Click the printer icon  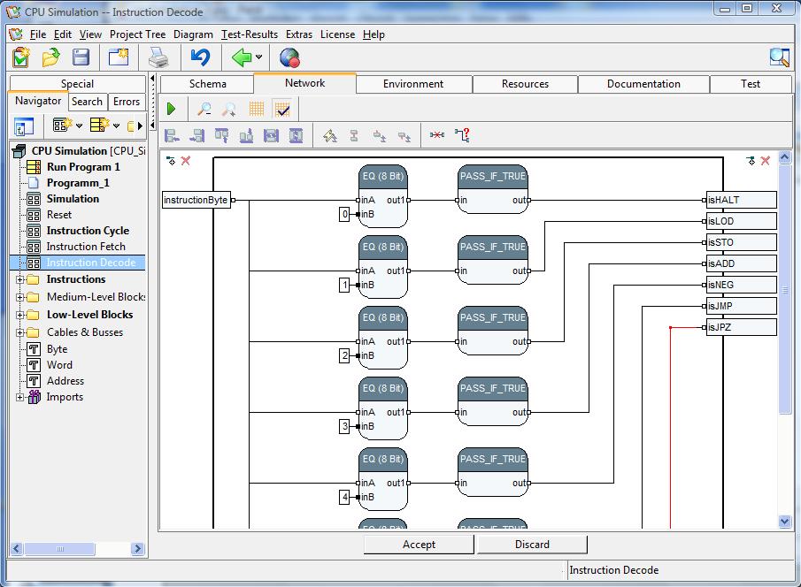click(158, 58)
